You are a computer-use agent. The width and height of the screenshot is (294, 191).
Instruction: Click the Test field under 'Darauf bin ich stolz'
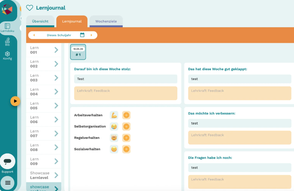click(126, 79)
